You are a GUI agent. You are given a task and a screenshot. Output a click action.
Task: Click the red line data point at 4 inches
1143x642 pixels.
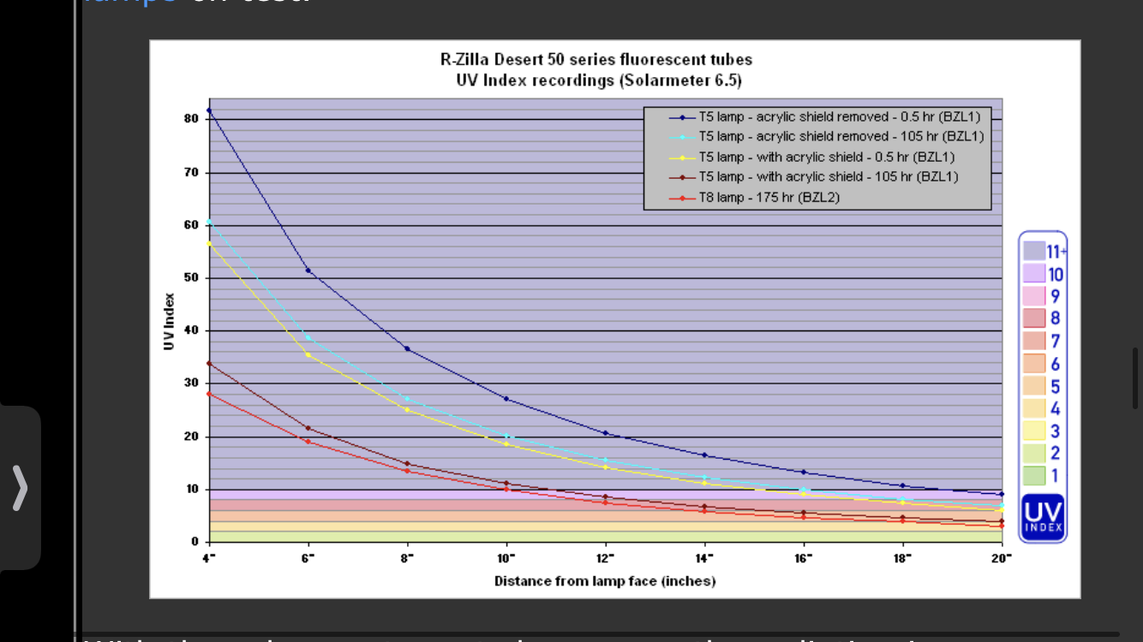pos(209,394)
